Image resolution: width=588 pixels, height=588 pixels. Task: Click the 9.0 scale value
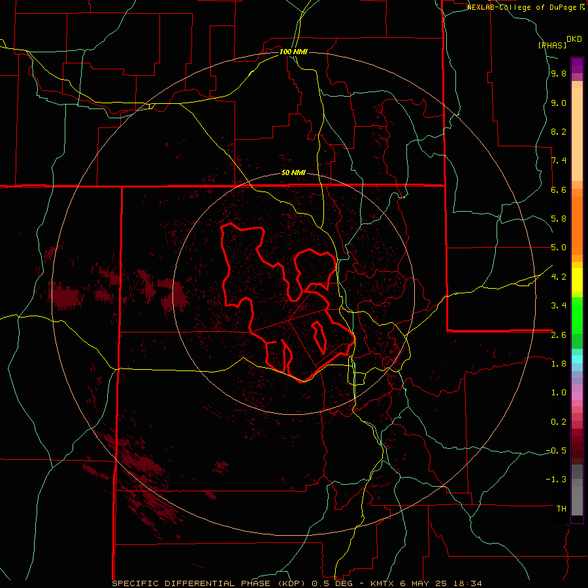click(559, 103)
